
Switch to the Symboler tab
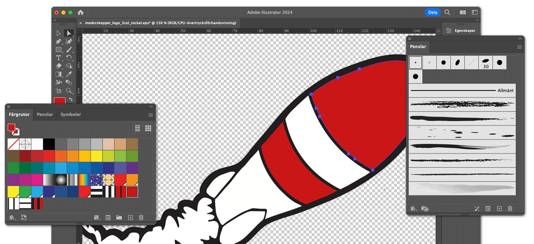(70, 114)
